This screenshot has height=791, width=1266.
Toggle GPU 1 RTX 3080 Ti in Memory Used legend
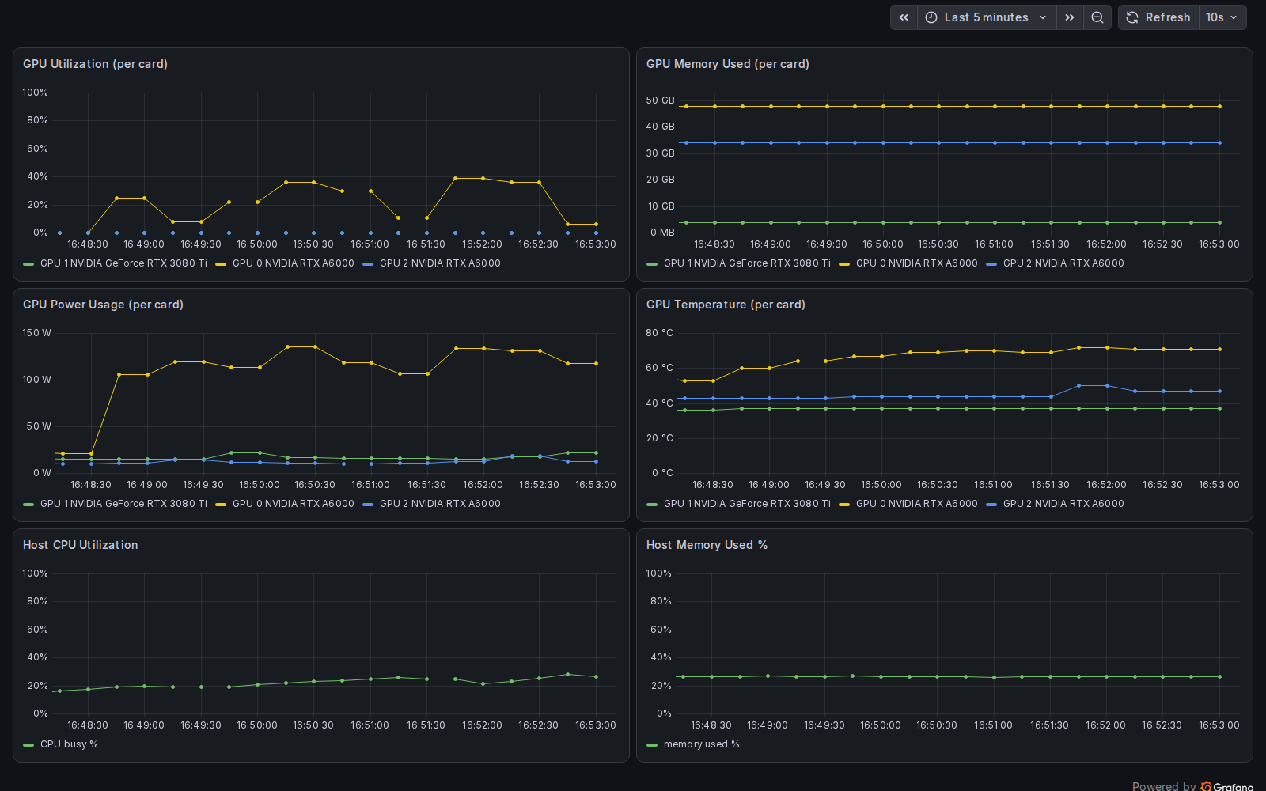(x=747, y=263)
